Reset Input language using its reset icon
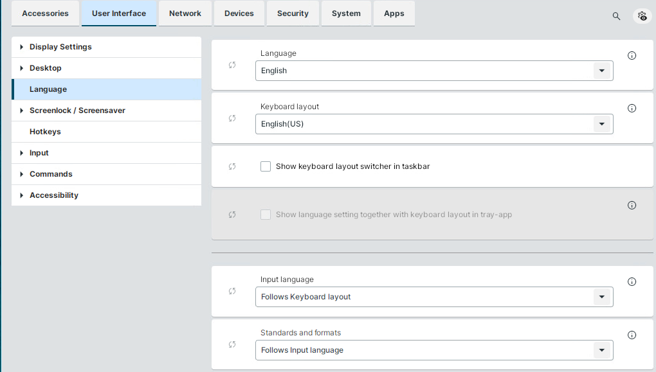656x372 pixels. pos(232,291)
